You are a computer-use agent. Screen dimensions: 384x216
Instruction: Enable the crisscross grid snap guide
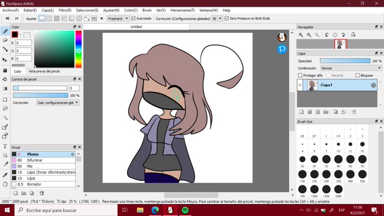[57, 19]
